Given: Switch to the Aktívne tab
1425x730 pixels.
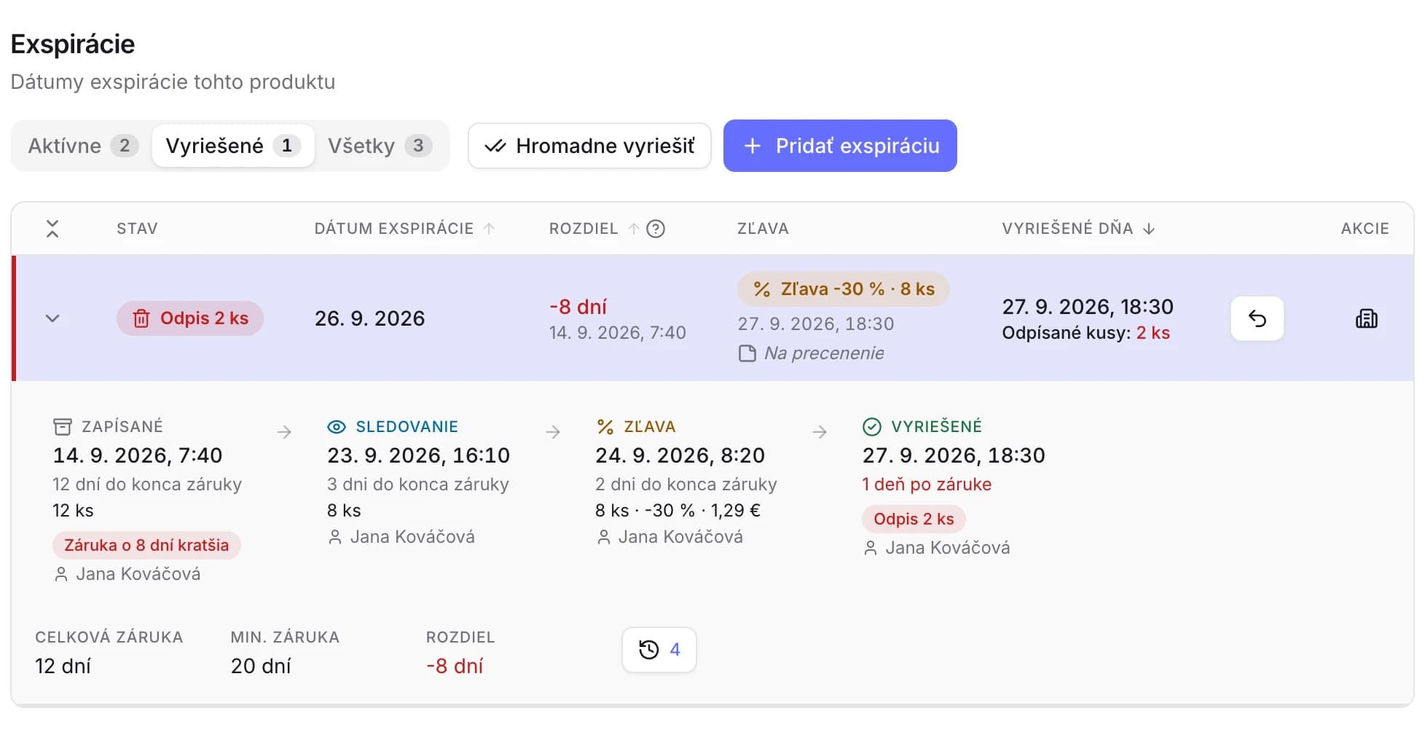Looking at the screenshot, I should 82,146.
